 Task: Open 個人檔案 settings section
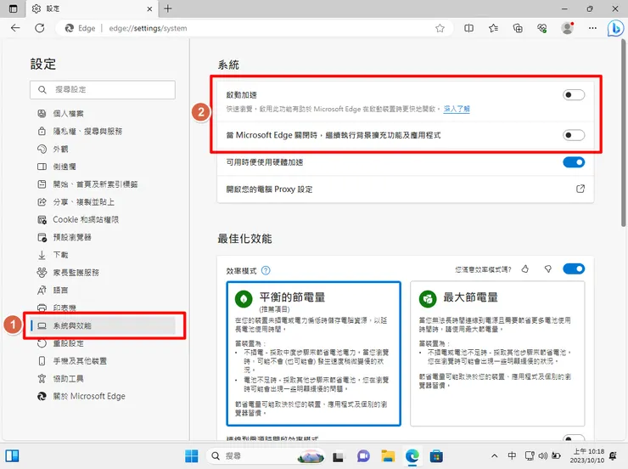click(x=68, y=114)
